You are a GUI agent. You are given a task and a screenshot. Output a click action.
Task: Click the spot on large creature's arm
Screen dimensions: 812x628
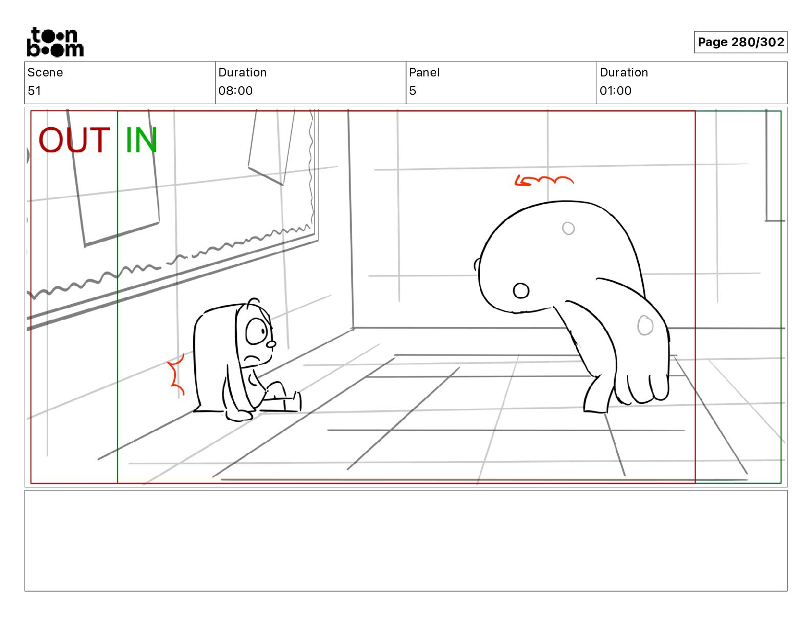[645, 325]
